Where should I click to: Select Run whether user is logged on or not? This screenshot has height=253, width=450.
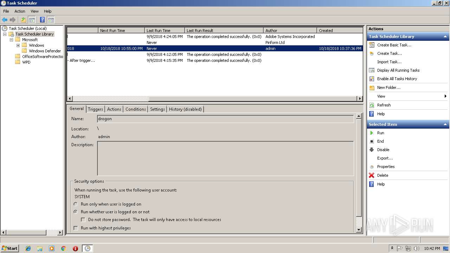pos(76,212)
